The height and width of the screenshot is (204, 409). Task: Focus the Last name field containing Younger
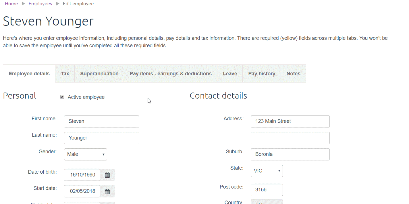102,138
